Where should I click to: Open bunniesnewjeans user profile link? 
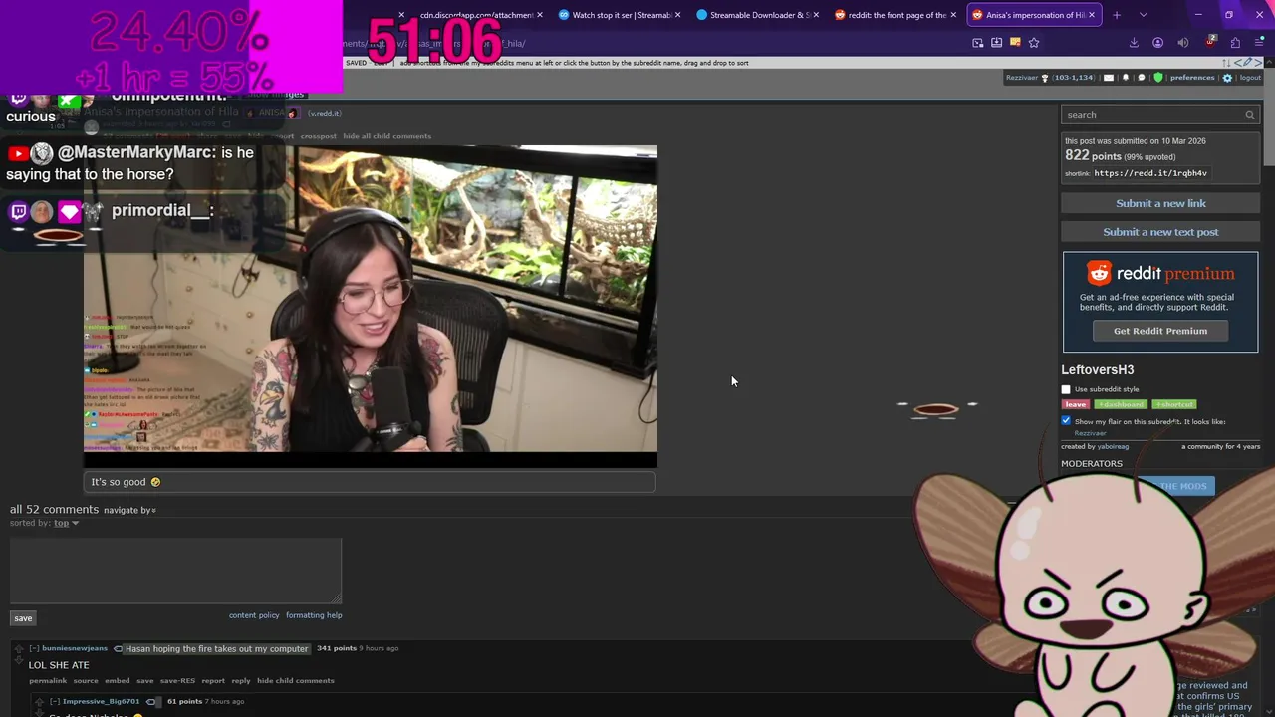(x=75, y=648)
